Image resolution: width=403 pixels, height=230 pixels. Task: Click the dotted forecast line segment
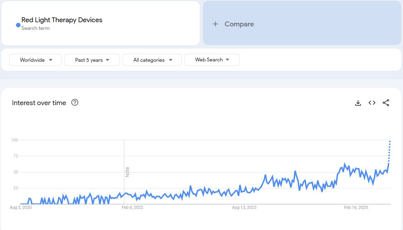389,151
